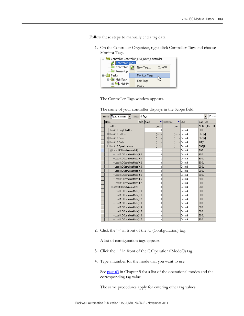Image resolution: width=244 pixels, height=316 pixels.
Task: Click Local:1:C.OperationalMode[0].7 row name
Action: coord(128,183)
